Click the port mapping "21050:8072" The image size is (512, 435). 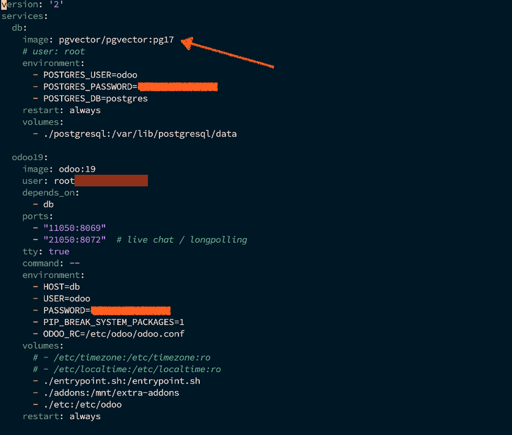click(x=75, y=239)
